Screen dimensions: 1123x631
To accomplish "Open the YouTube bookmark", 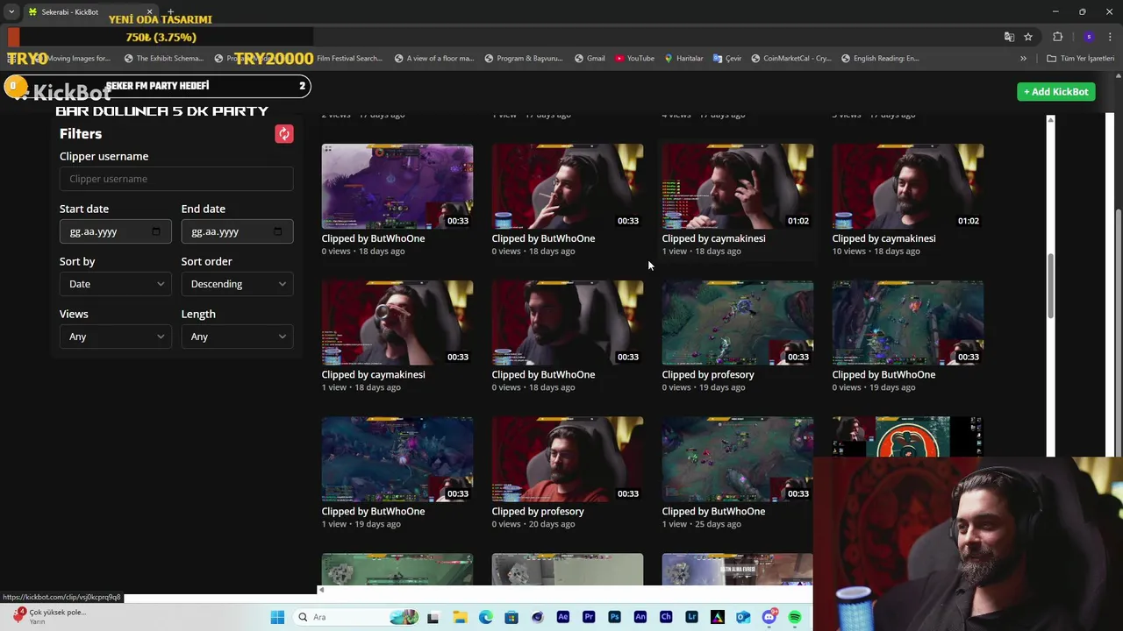I will pos(634,59).
